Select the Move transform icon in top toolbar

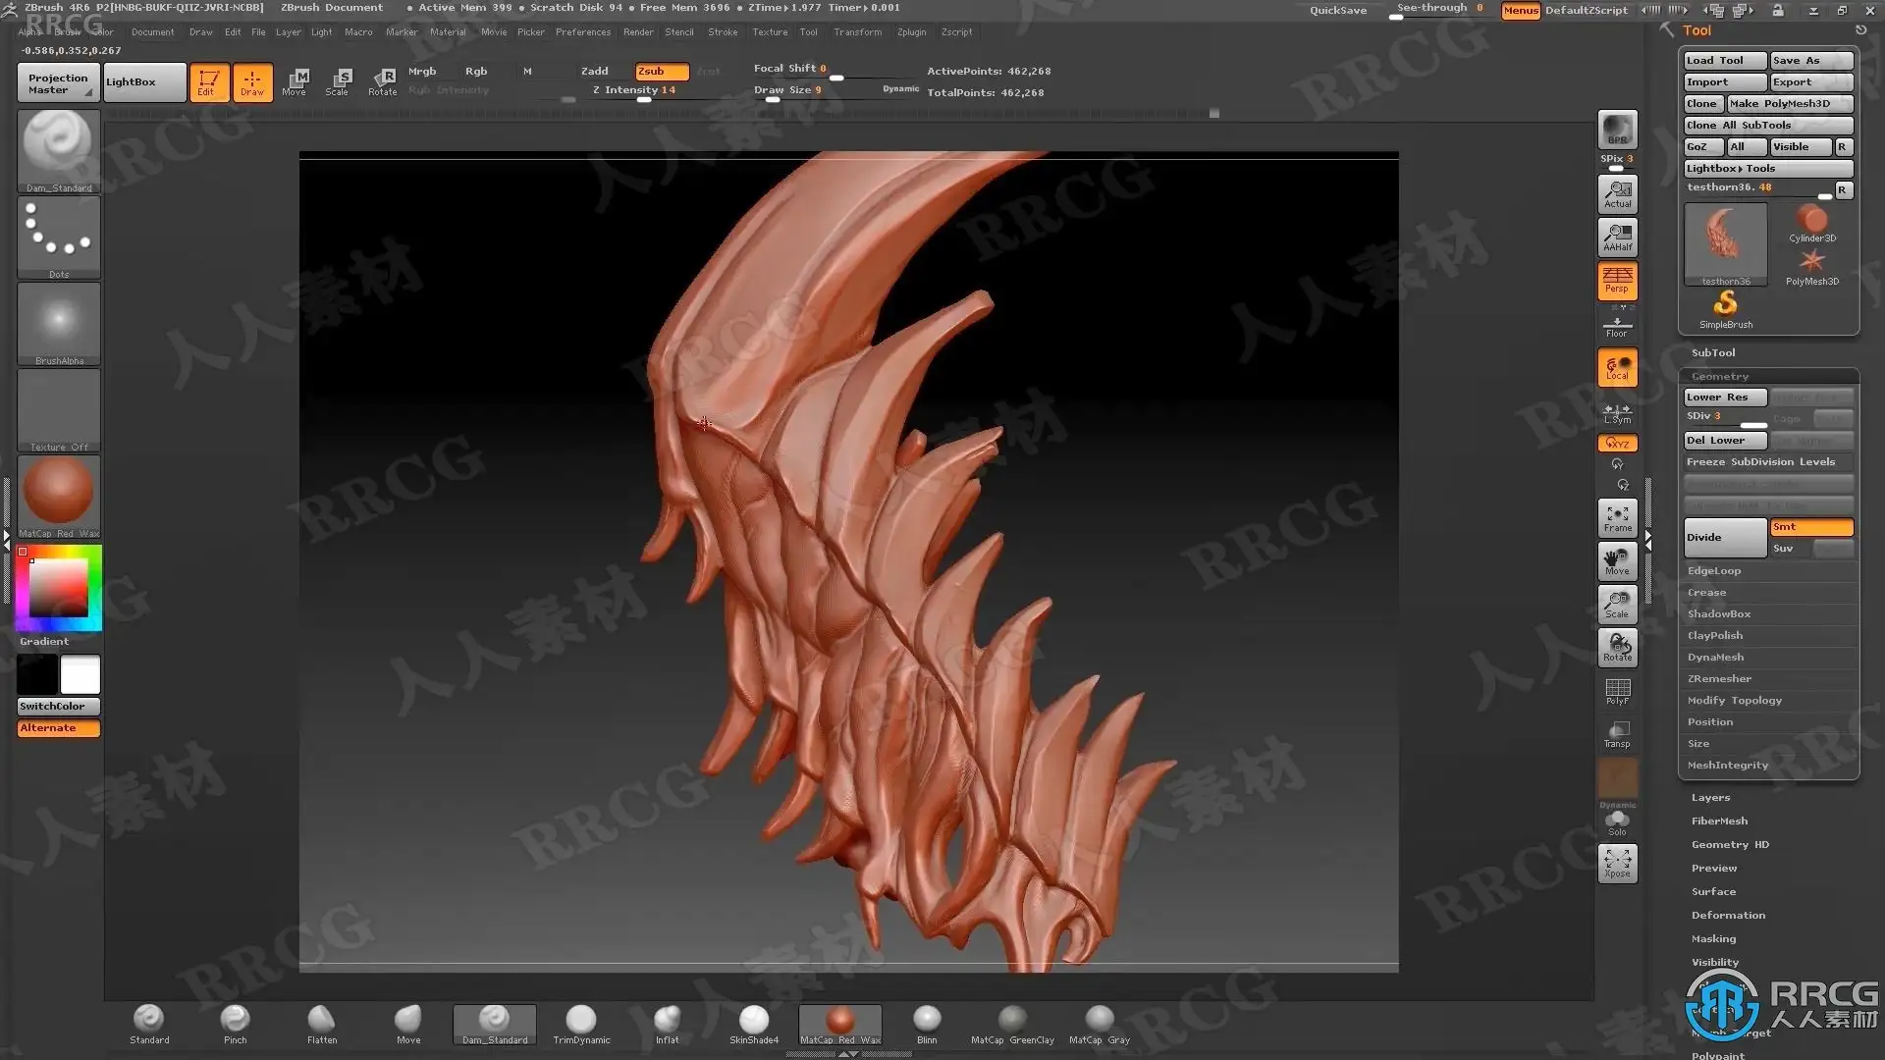pyautogui.click(x=294, y=81)
